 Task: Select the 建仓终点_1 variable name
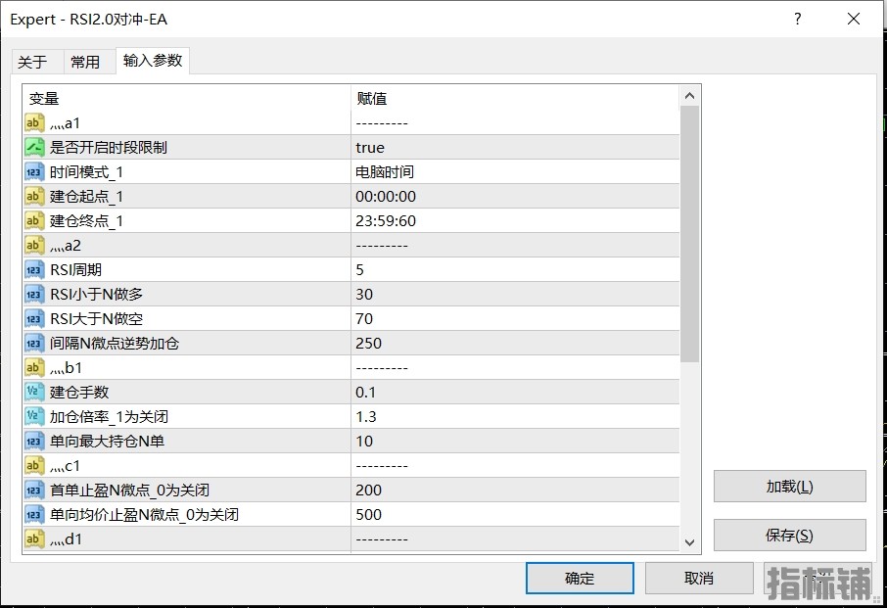point(86,220)
